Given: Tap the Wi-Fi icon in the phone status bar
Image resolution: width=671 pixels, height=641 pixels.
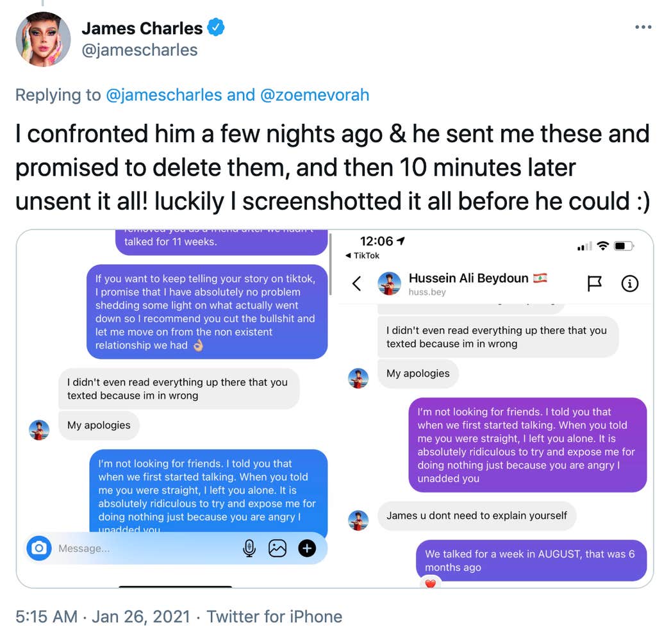Looking at the screenshot, I should (603, 245).
